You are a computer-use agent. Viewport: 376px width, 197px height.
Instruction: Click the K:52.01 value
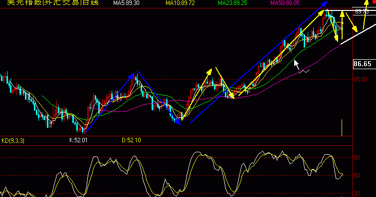click(x=78, y=140)
